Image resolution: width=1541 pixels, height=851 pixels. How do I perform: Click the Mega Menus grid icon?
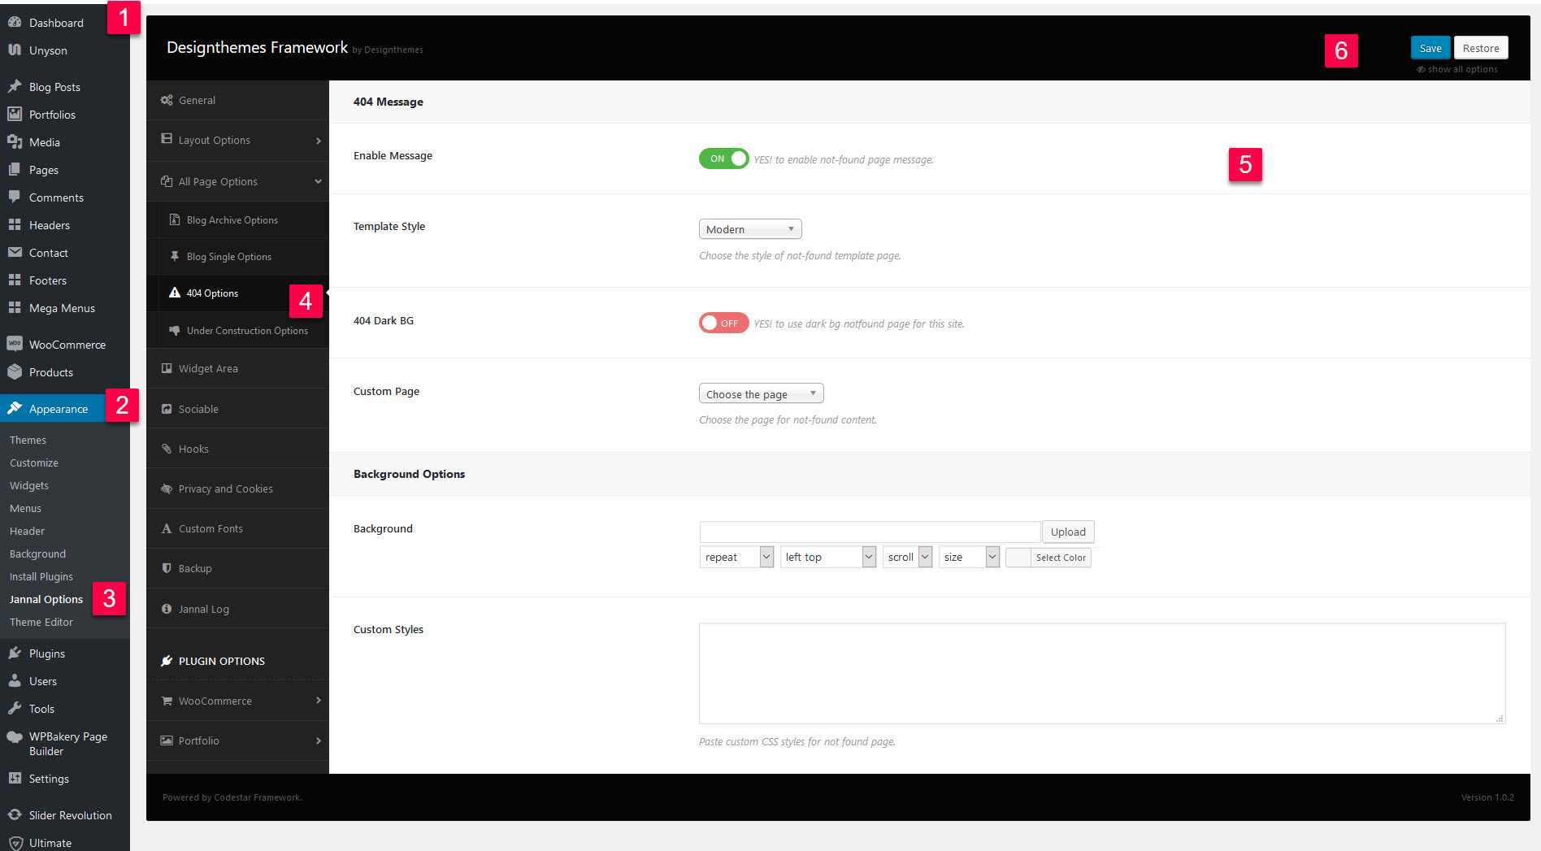tap(15, 307)
